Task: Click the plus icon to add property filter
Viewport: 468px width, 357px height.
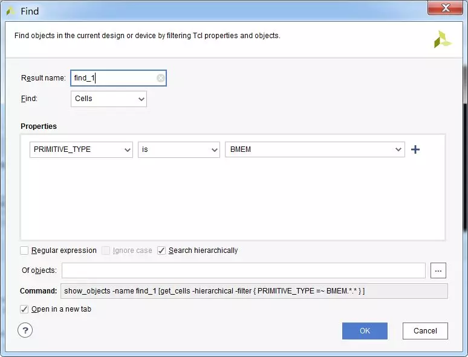Action: click(x=415, y=149)
